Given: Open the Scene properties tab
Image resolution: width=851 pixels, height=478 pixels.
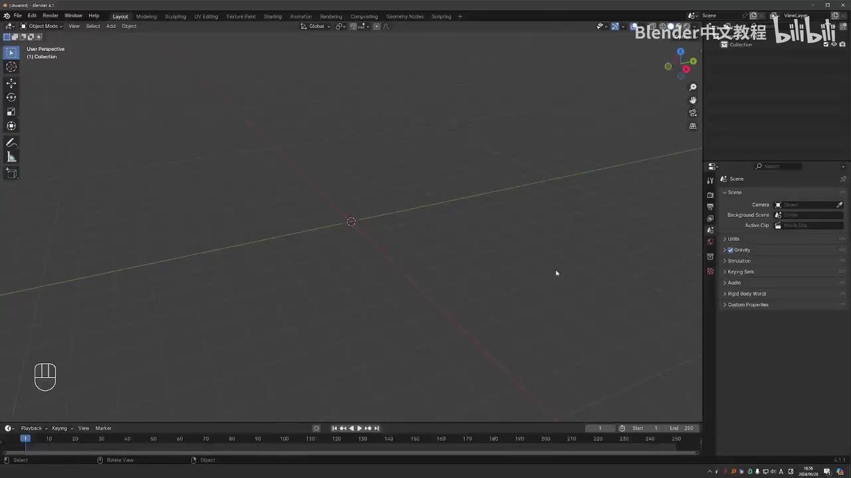Looking at the screenshot, I should point(710,230).
